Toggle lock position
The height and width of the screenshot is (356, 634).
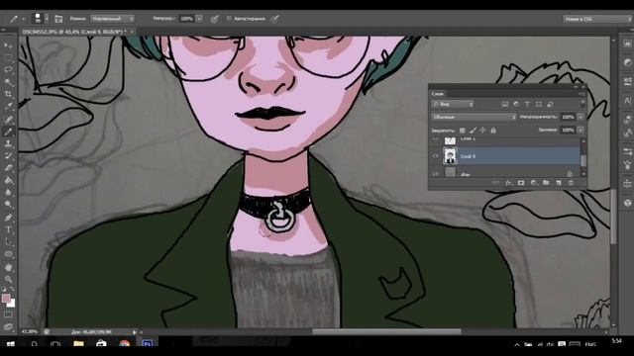[482, 131]
